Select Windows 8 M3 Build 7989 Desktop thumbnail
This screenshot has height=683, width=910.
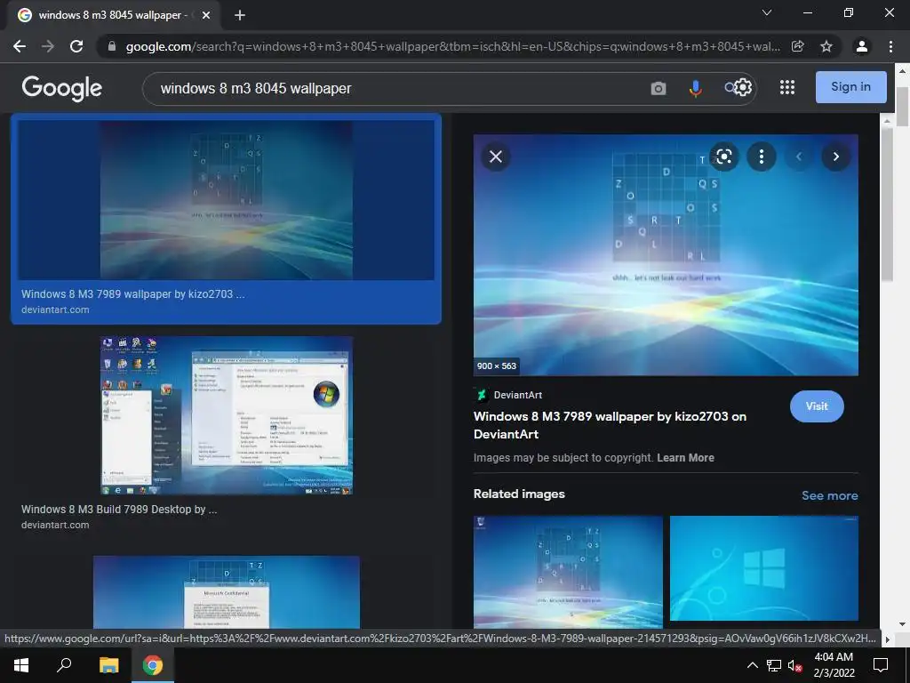[x=227, y=416]
